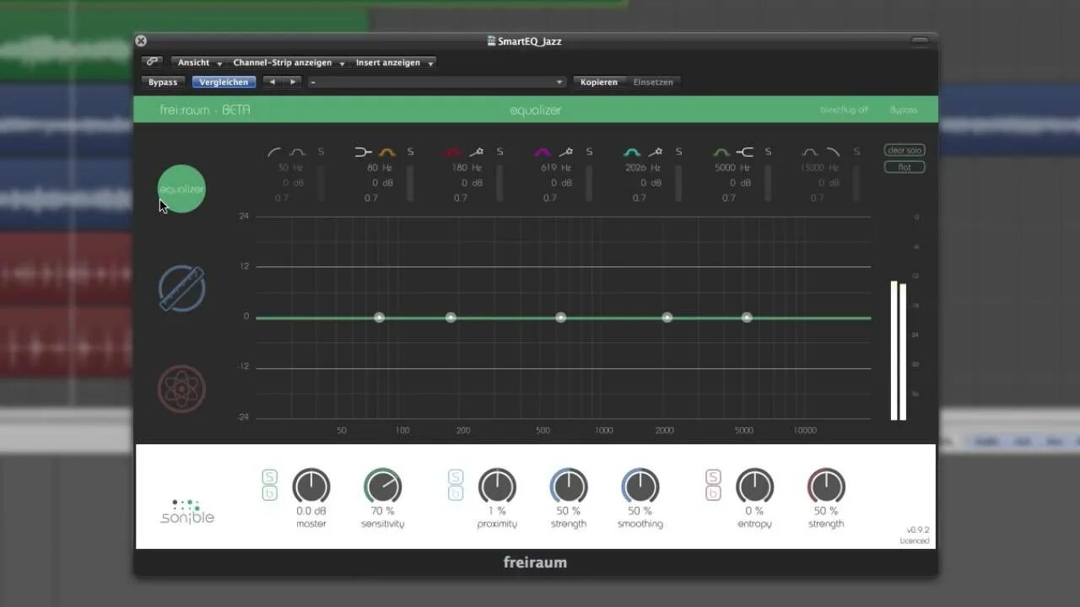Open the Channel-Strip anzeigen dropdown
Viewport: 1080px width, 607px height.
[x=289, y=62]
